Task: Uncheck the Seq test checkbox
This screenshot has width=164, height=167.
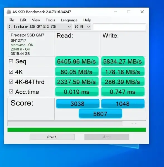Action: [11, 61]
